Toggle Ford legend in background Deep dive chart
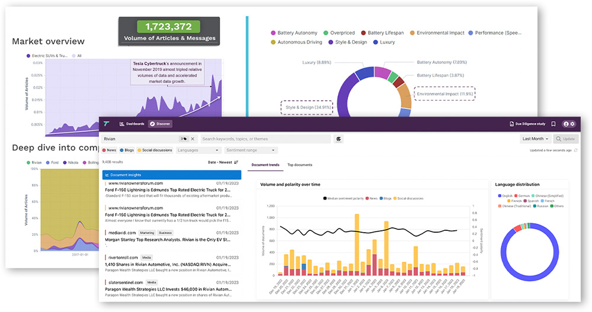The height and width of the screenshot is (312, 592). [53, 162]
